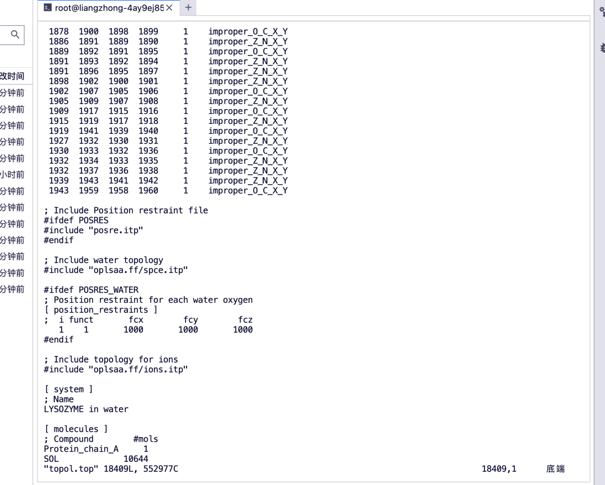The width and height of the screenshot is (605, 485).
Task: Click the '#include "posre.itp"' line
Action: tap(93, 230)
